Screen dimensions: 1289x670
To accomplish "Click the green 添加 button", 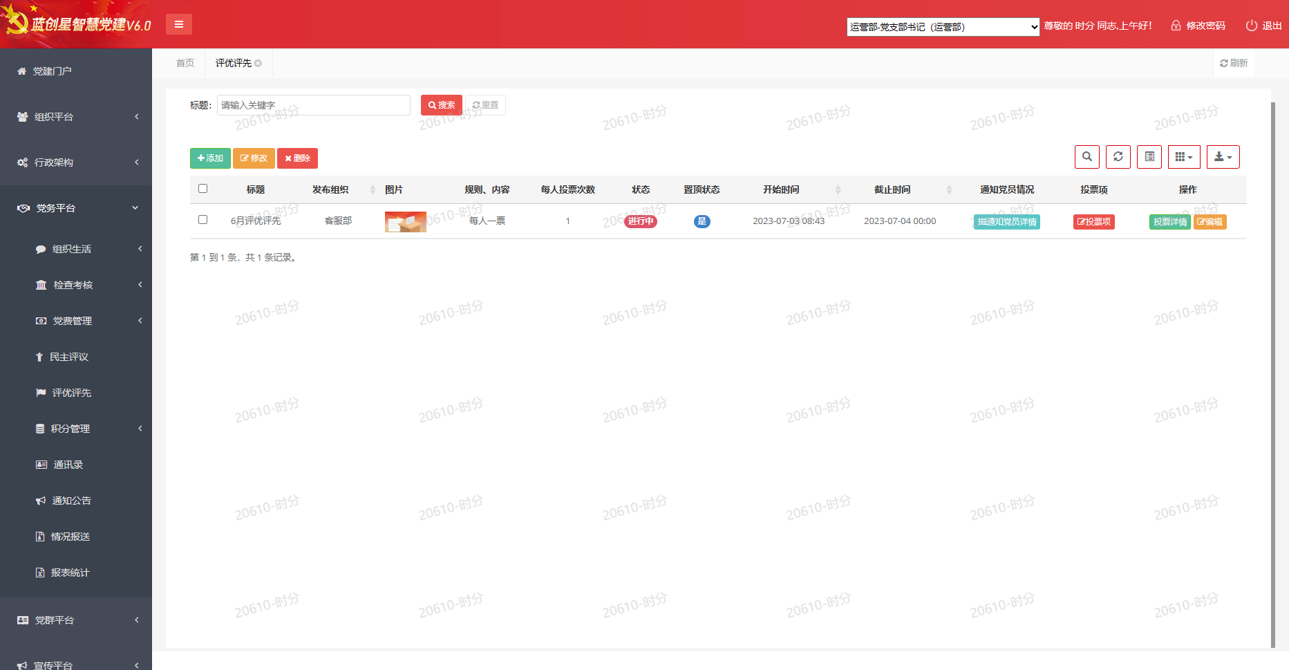I will click(210, 158).
